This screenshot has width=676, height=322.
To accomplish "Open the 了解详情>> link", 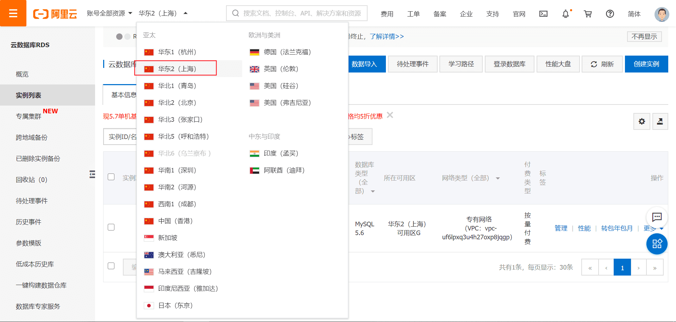I will pyautogui.click(x=387, y=37).
